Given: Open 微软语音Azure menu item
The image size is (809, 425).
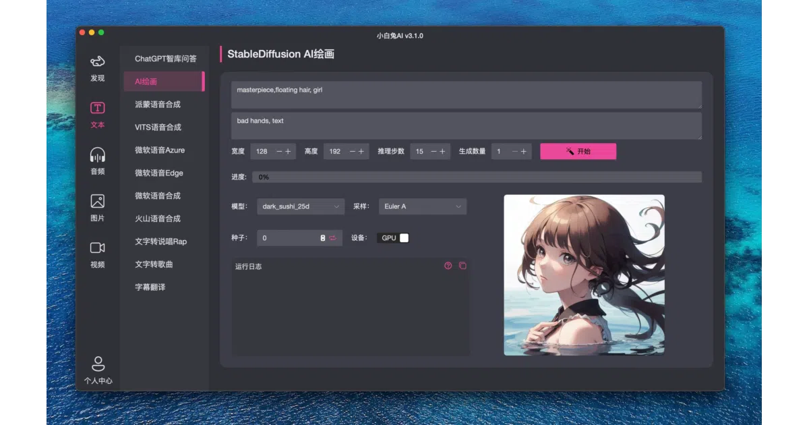Looking at the screenshot, I should pos(160,150).
